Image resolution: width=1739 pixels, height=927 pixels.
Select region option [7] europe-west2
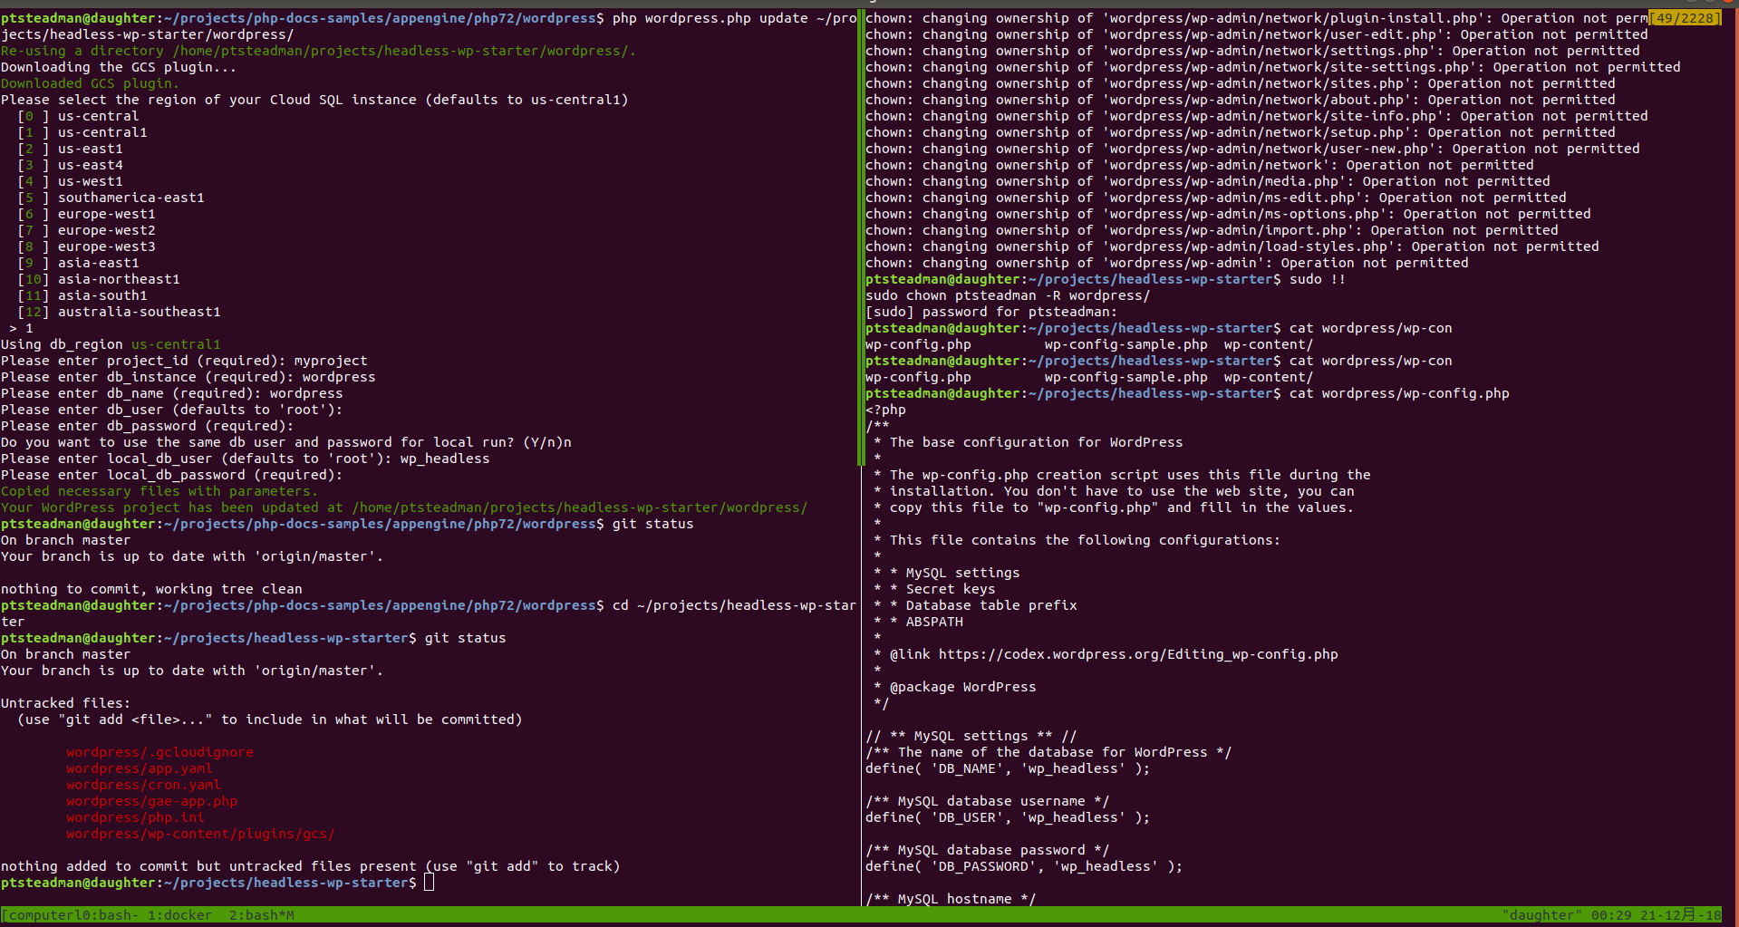click(87, 230)
